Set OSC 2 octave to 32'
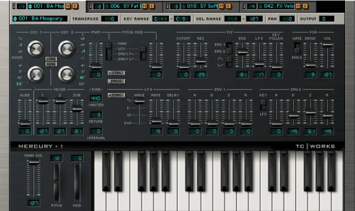This screenshot has width=355, height=211. (x=82, y=84)
